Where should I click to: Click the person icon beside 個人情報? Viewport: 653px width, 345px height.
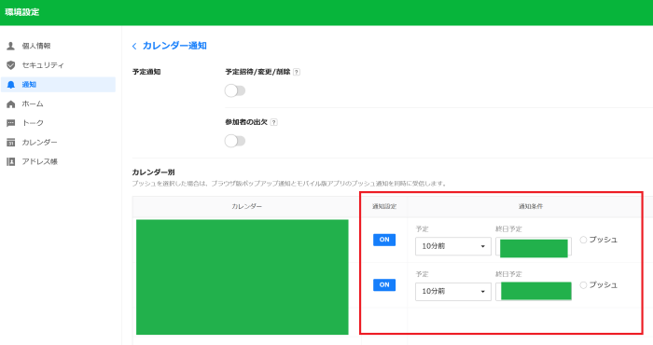(11, 46)
